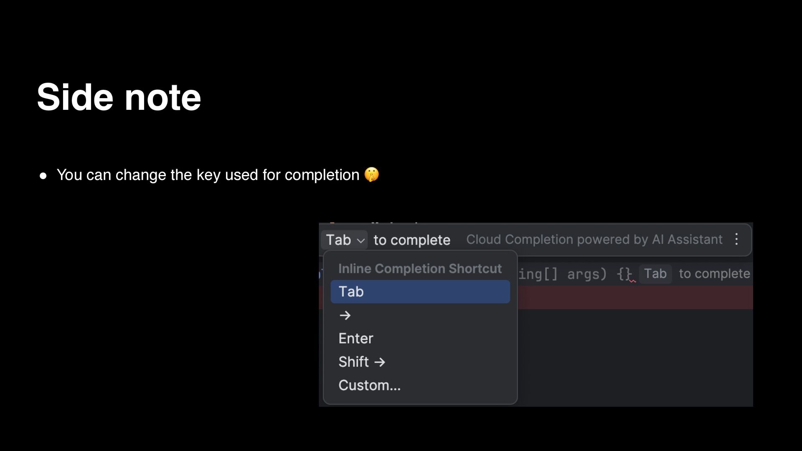Click 'to complete' label in popup toolbar

412,240
